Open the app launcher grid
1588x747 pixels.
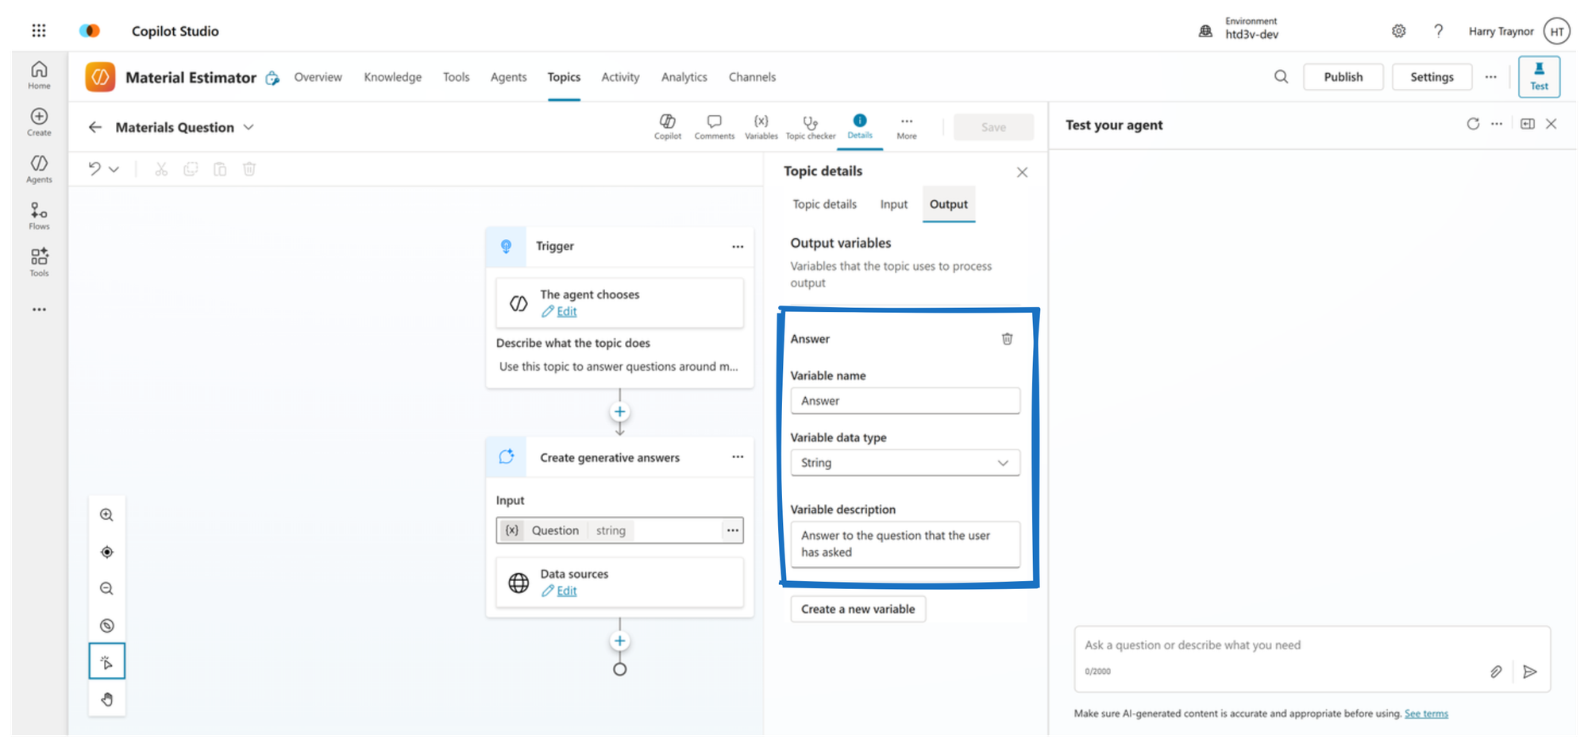(38, 31)
